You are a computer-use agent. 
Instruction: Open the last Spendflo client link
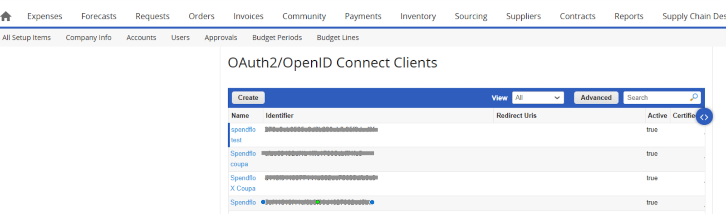point(243,202)
